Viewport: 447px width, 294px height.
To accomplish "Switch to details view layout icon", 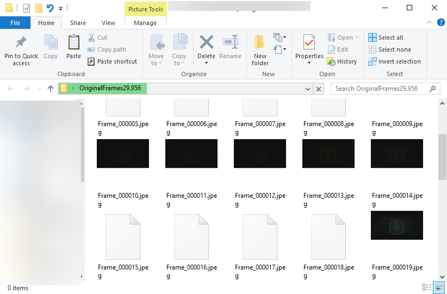I will [x=427, y=287].
